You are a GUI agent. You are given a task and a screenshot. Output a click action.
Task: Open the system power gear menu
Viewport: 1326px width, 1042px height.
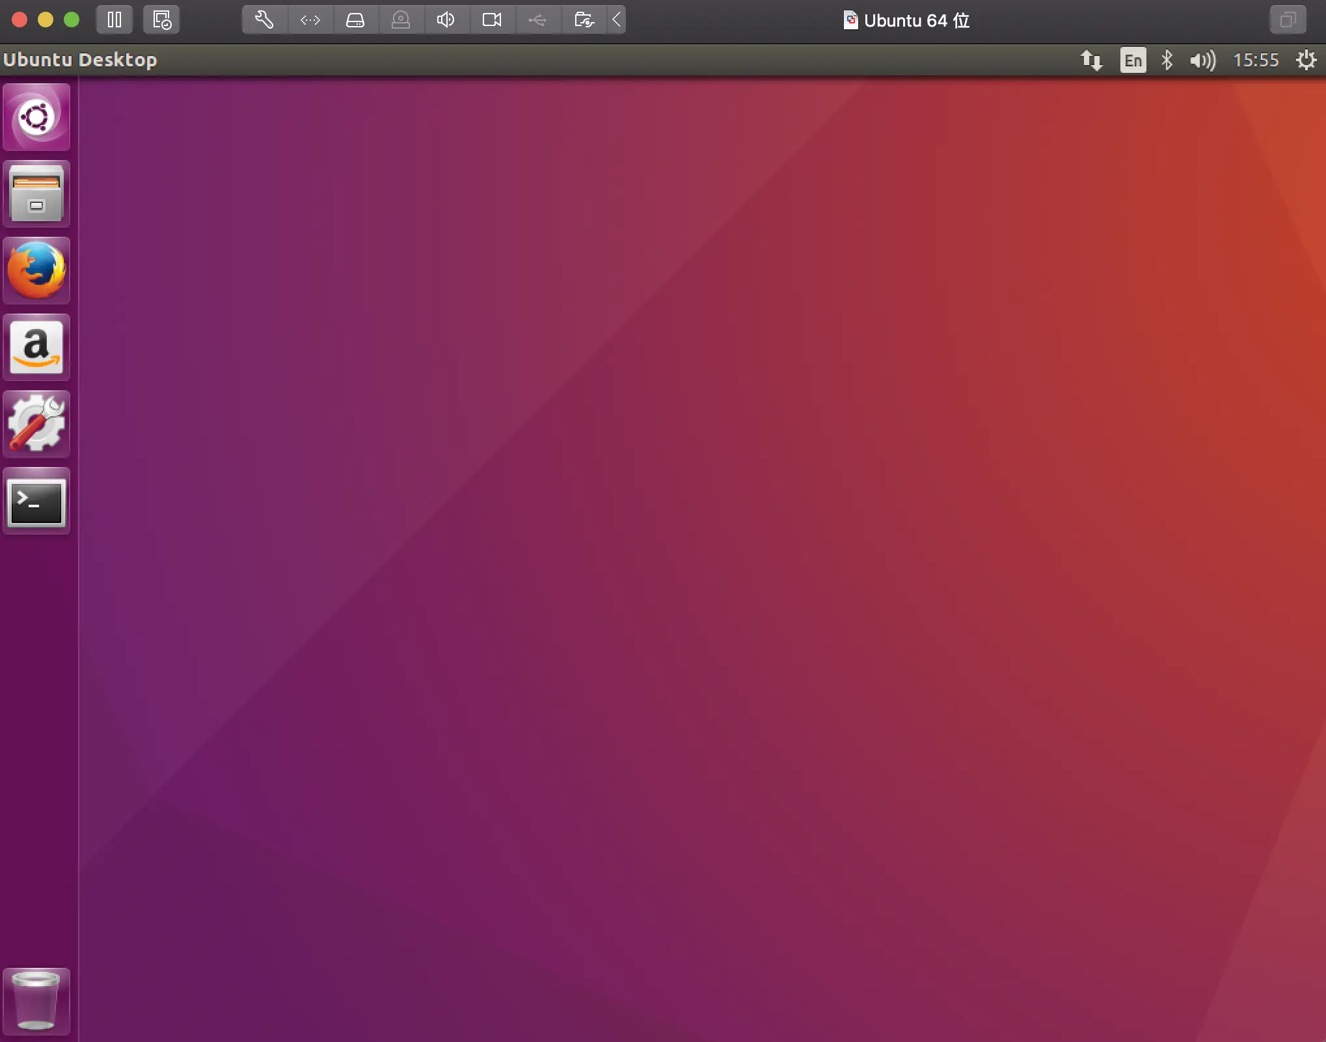pyautogui.click(x=1306, y=60)
